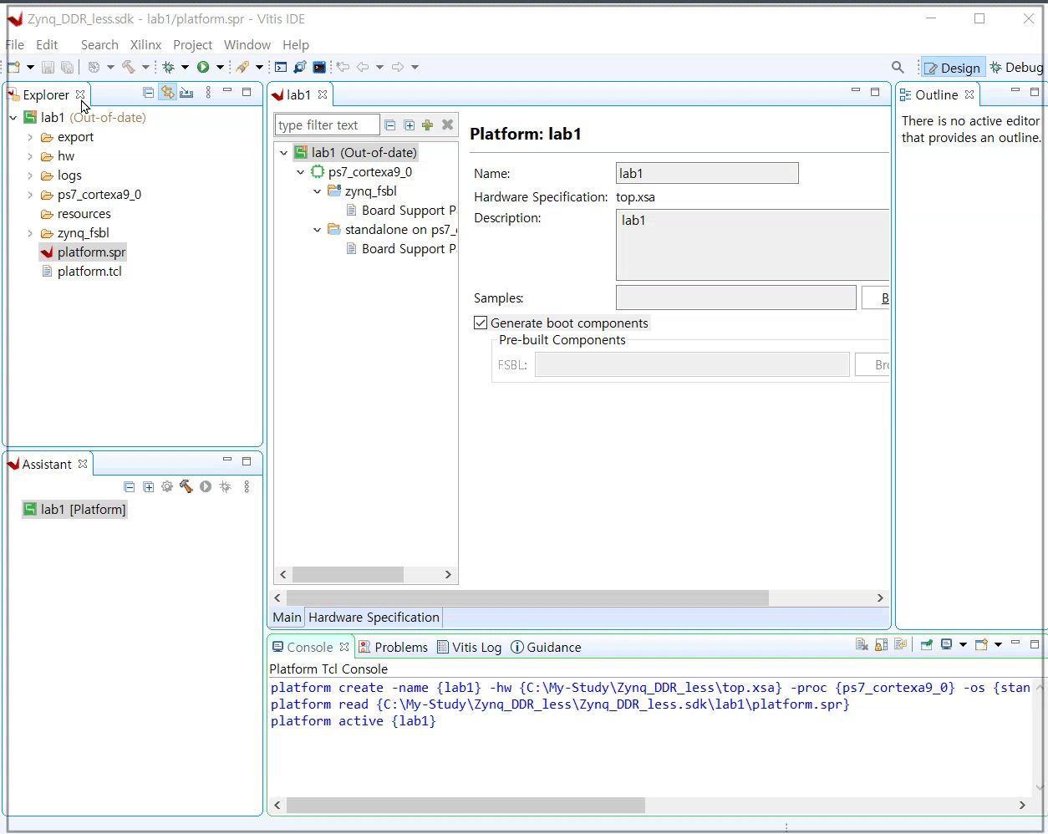This screenshot has height=834, width=1048.
Task: Click the Assistant settings gear icon
Action: pos(167,486)
